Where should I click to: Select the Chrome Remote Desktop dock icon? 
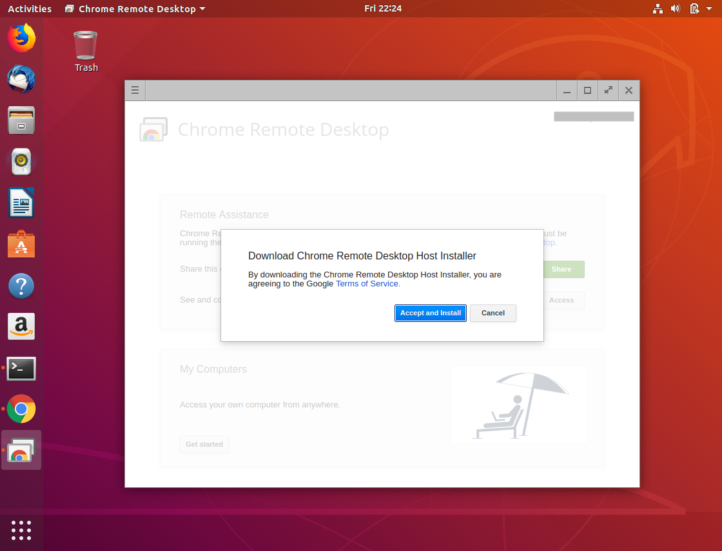pyautogui.click(x=21, y=449)
